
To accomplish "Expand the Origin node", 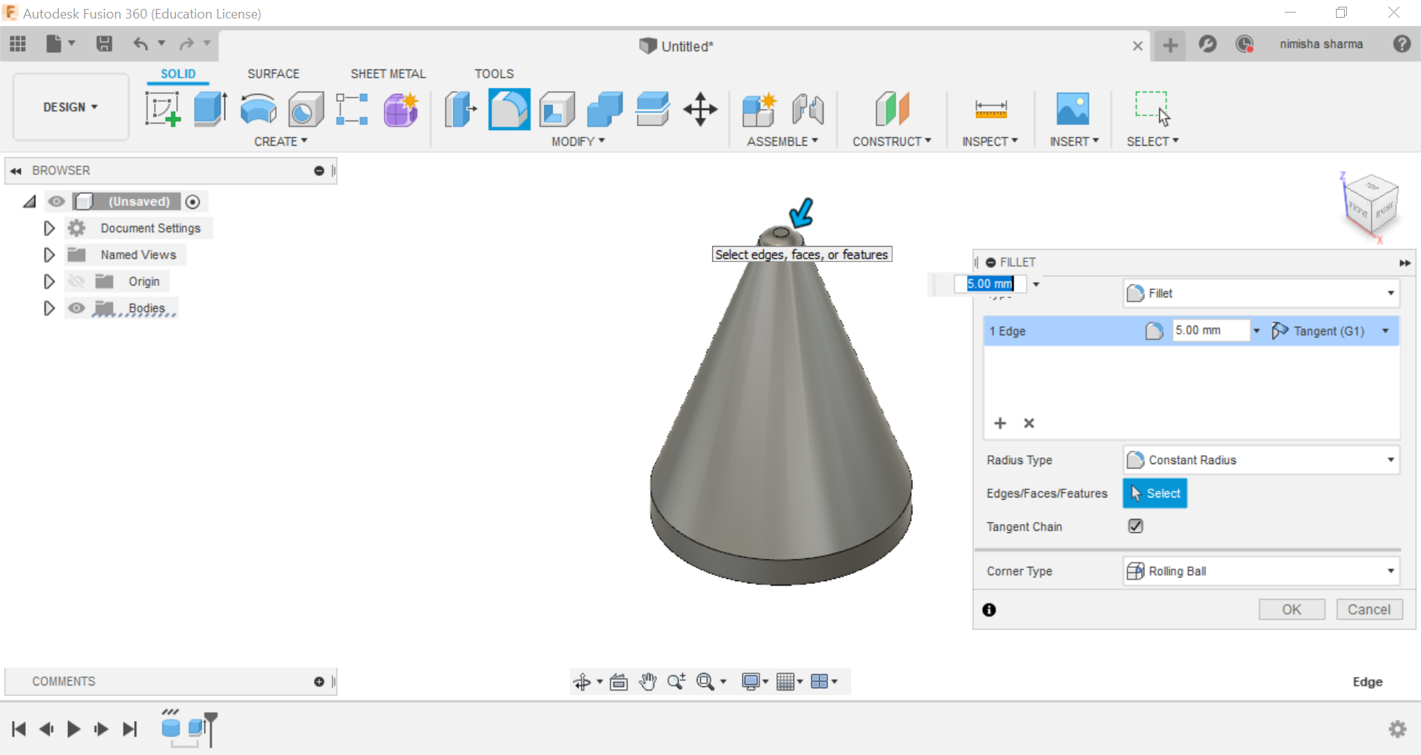I will pyautogui.click(x=49, y=281).
